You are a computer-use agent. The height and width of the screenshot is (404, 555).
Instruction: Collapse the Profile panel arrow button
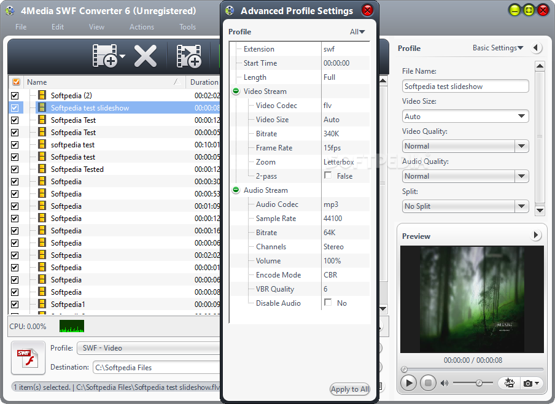(x=536, y=48)
